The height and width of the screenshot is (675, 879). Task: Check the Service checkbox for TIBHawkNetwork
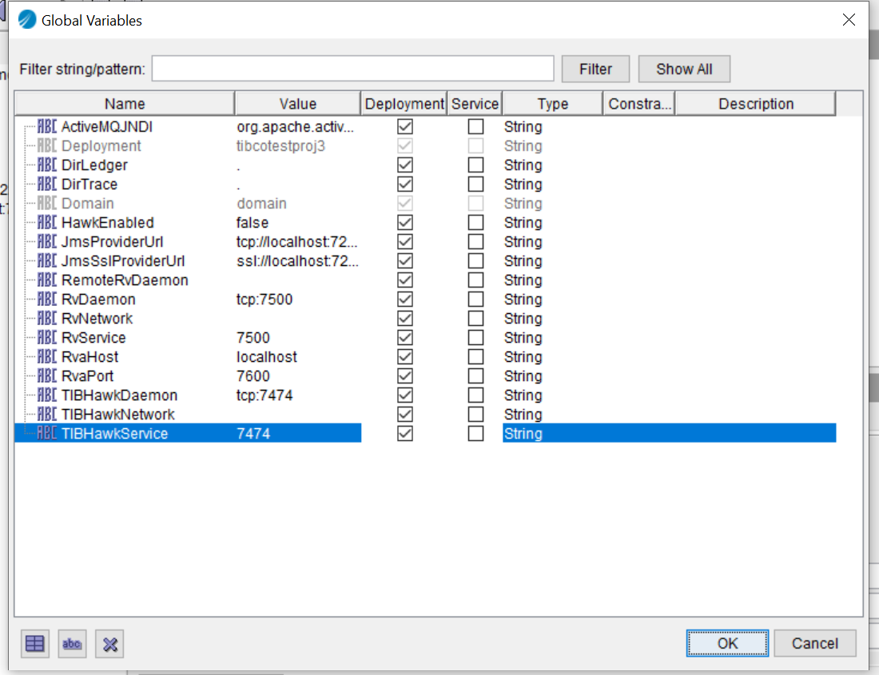pyautogui.click(x=476, y=415)
